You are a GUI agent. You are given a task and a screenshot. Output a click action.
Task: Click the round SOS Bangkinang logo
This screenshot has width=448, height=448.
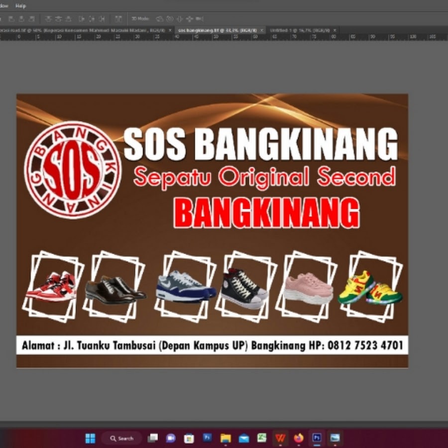73,170
